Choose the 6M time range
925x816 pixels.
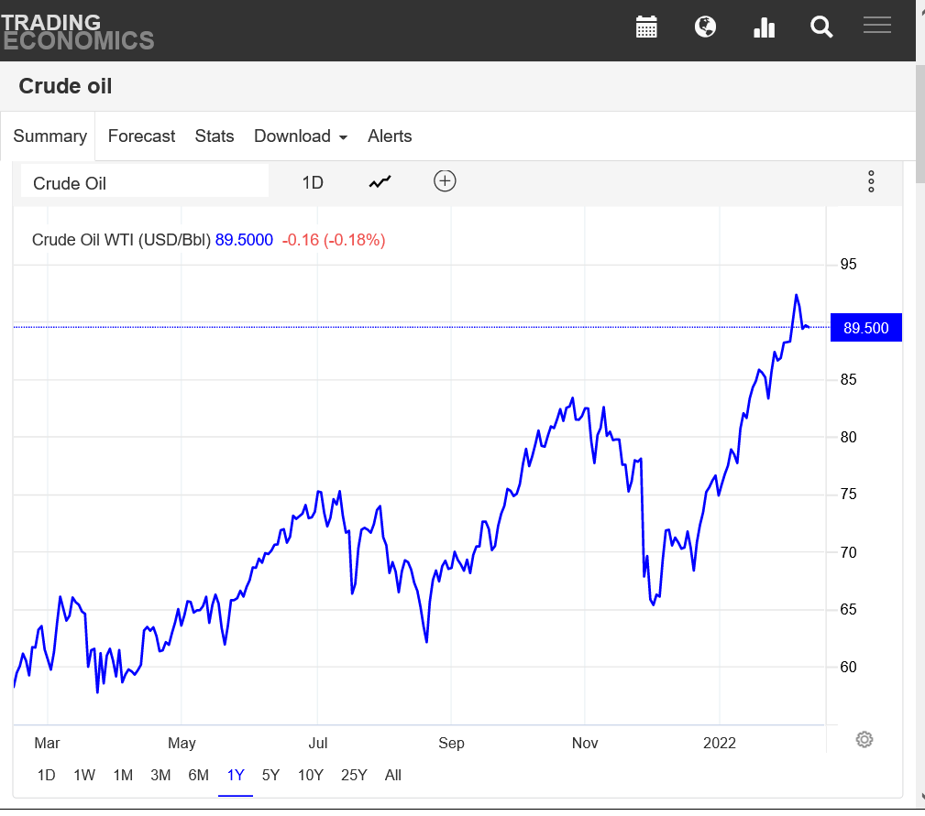click(x=198, y=775)
